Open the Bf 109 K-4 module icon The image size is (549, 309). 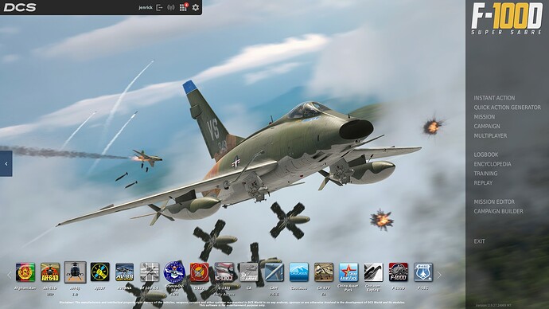(x=150, y=272)
